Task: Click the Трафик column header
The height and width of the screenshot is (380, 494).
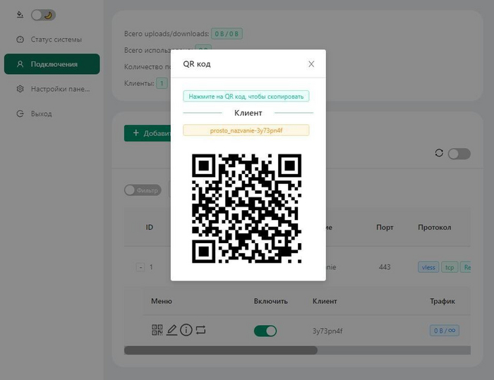Action: point(442,301)
